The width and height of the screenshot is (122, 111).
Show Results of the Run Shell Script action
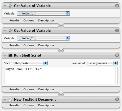pyautogui.click(x=14, y=89)
